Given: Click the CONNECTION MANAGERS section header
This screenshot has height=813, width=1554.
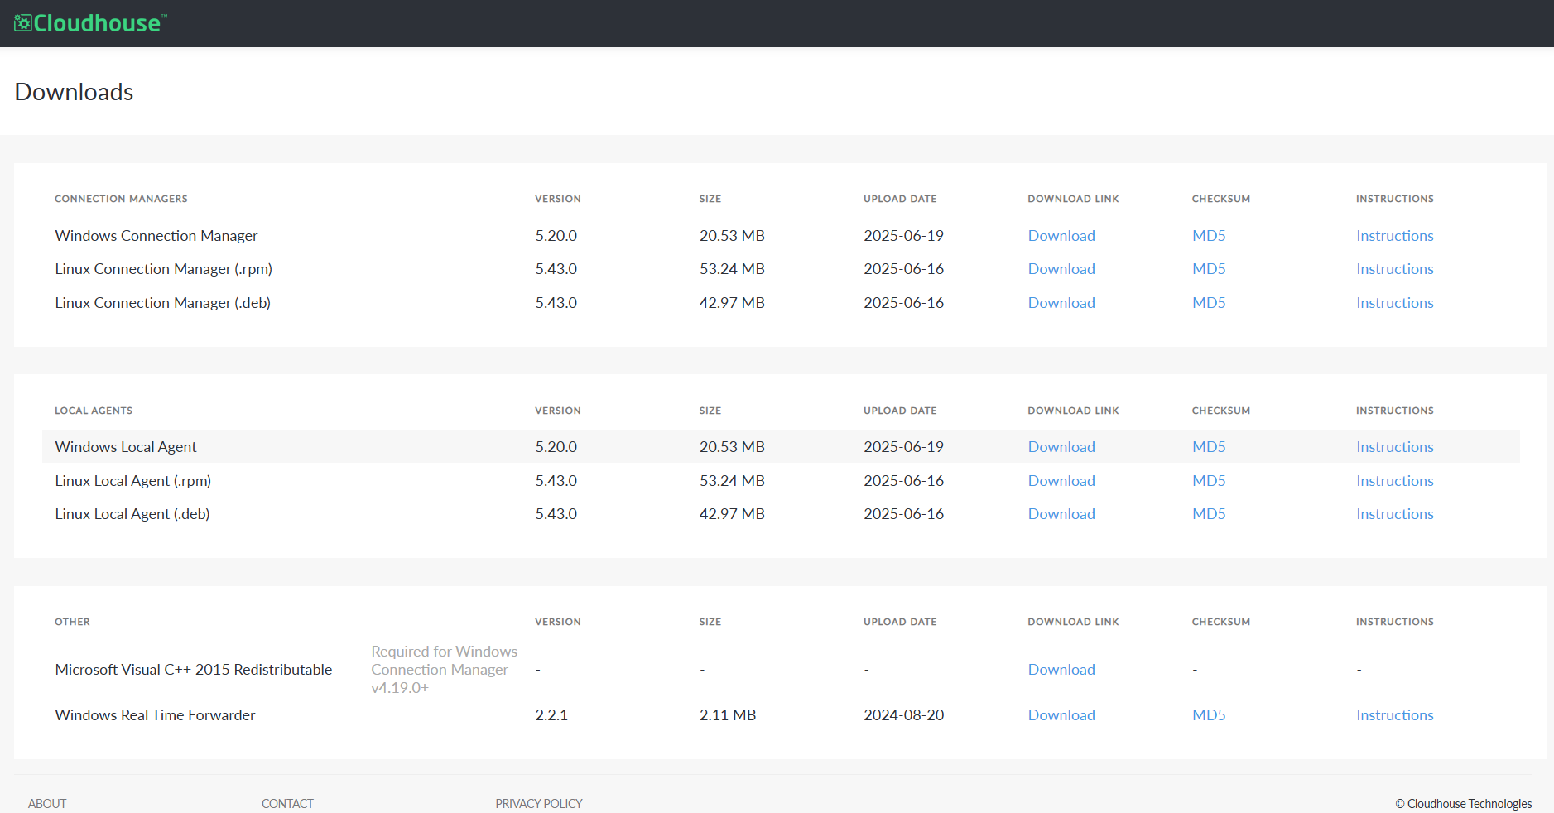Looking at the screenshot, I should tap(121, 199).
